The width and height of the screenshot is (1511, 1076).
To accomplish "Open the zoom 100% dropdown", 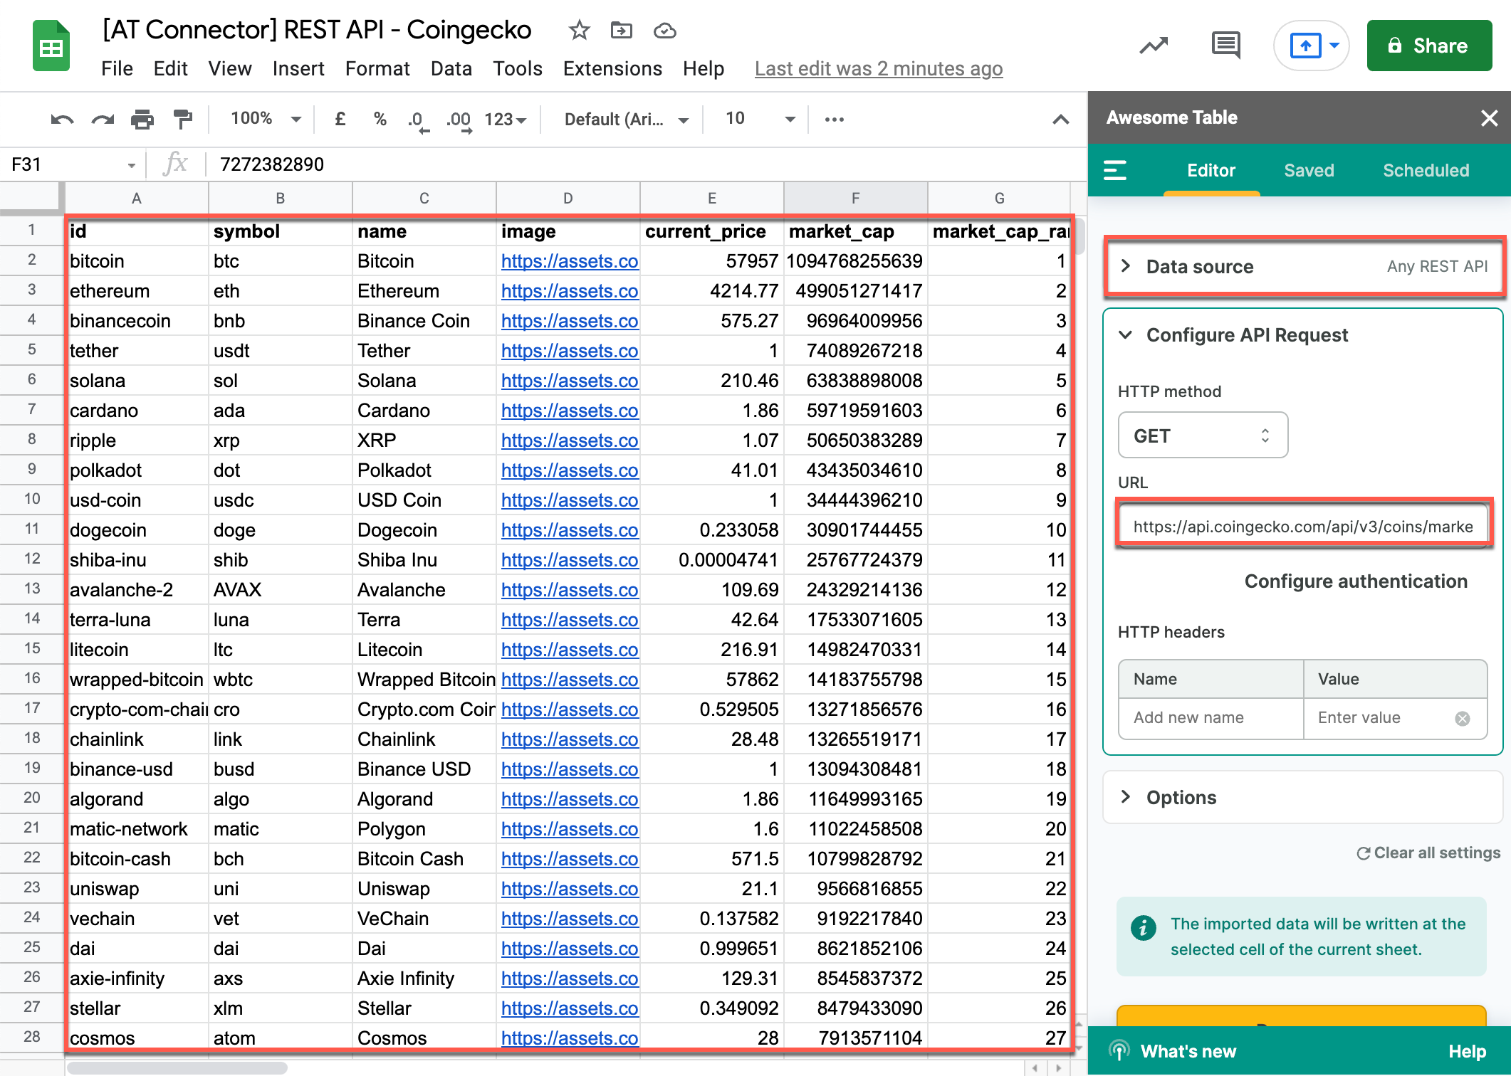I will pos(266,119).
